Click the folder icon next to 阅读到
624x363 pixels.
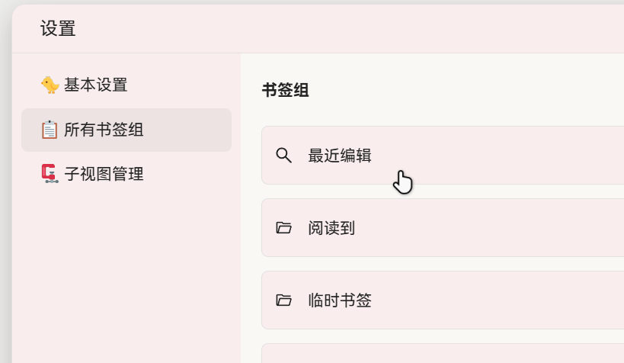[283, 228]
